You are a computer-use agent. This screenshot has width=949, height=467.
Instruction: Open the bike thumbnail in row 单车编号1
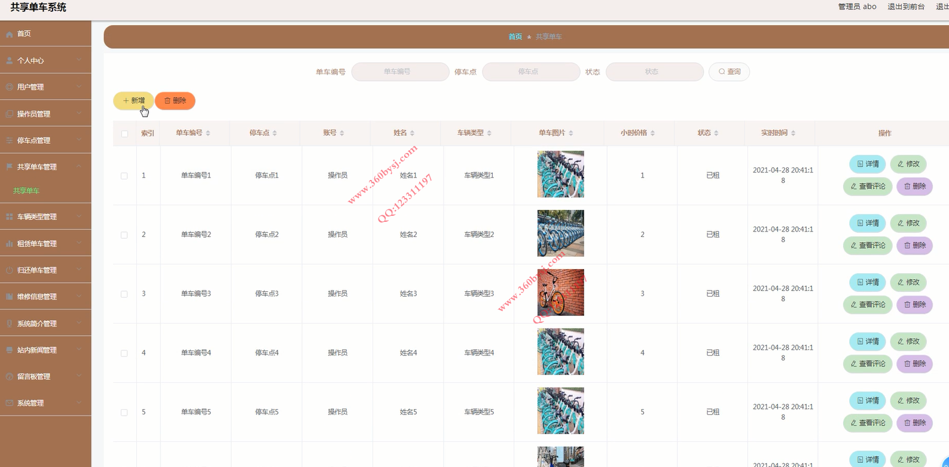click(x=560, y=175)
